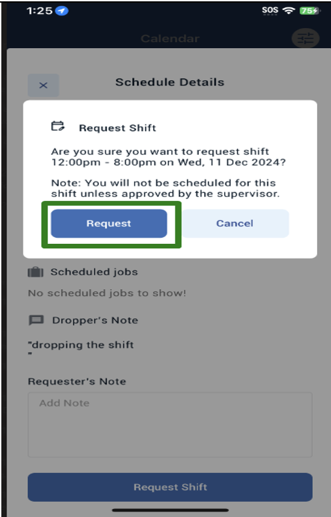Tap the battery indicator showing 75
331x517 pixels.
pos(310,11)
